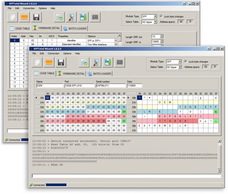Click the floppy save icon in the back window
This screenshot has width=228, height=194.
(x=36, y=17)
